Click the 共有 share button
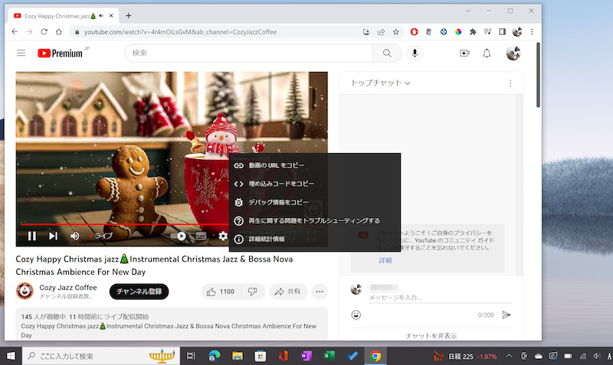The width and height of the screenshot is (613, 365). point(287,292)
